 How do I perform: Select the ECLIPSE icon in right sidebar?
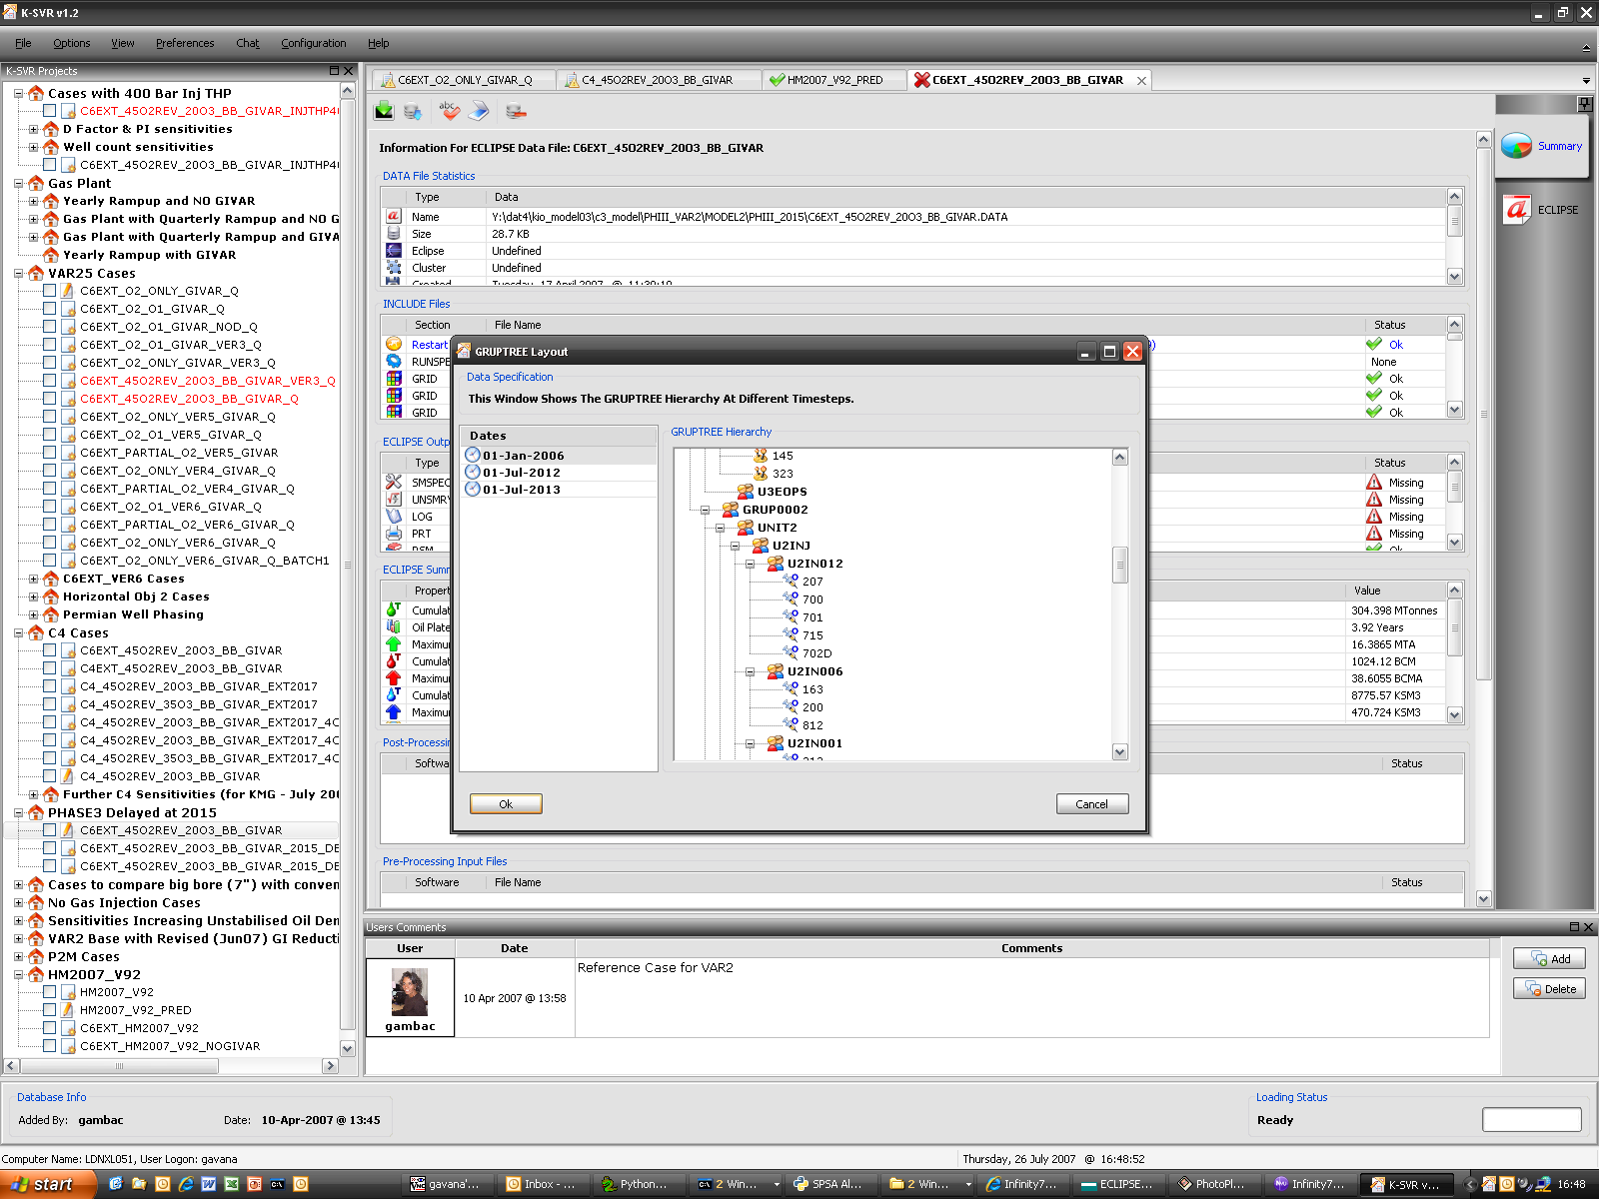(x=1517, y=210)
